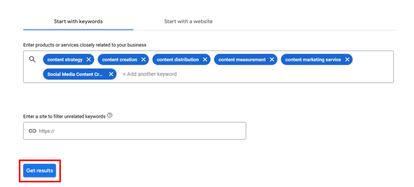Select the truncated Social Media Content chip

pos(75,74)
